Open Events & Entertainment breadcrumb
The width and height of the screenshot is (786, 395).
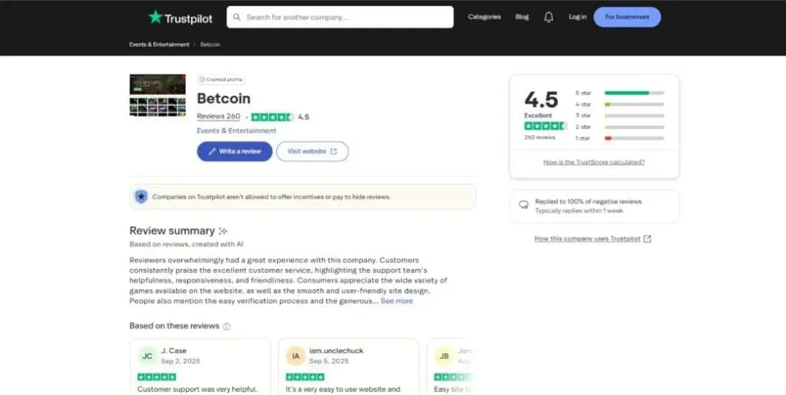click(159, 44)
